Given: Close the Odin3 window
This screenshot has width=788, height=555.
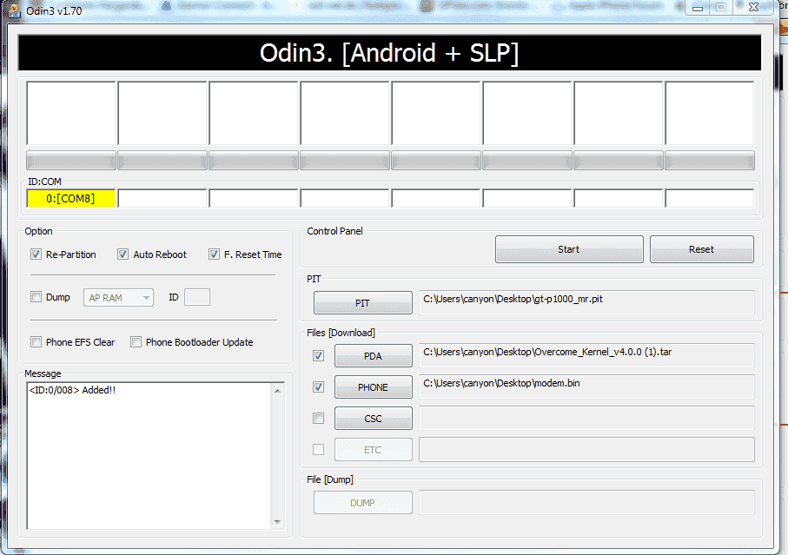Looking at the screenshot, I should pyautogui.click(x=753, y=8).
